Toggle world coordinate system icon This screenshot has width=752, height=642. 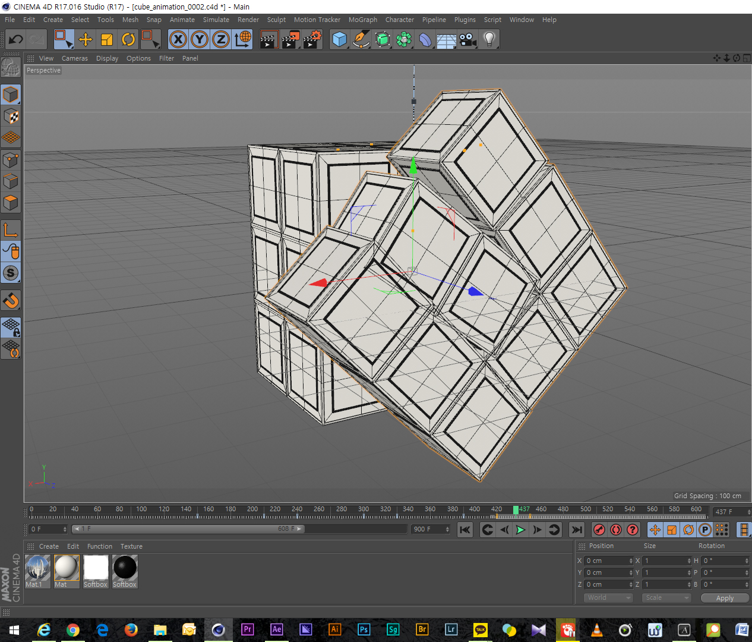(x=243, y=40)
